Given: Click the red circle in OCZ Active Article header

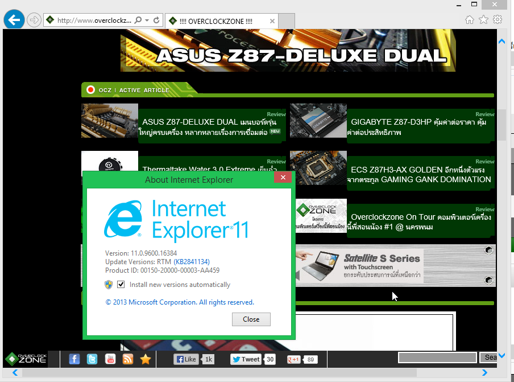Looking at the screenshot, I should pyautogui.click(x=90, y=89).
